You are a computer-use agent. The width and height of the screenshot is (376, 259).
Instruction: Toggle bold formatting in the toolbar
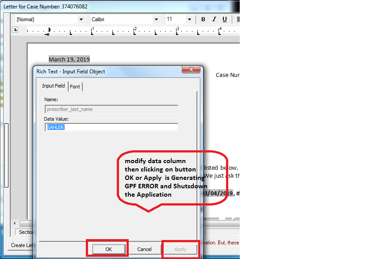pos(203,19)
